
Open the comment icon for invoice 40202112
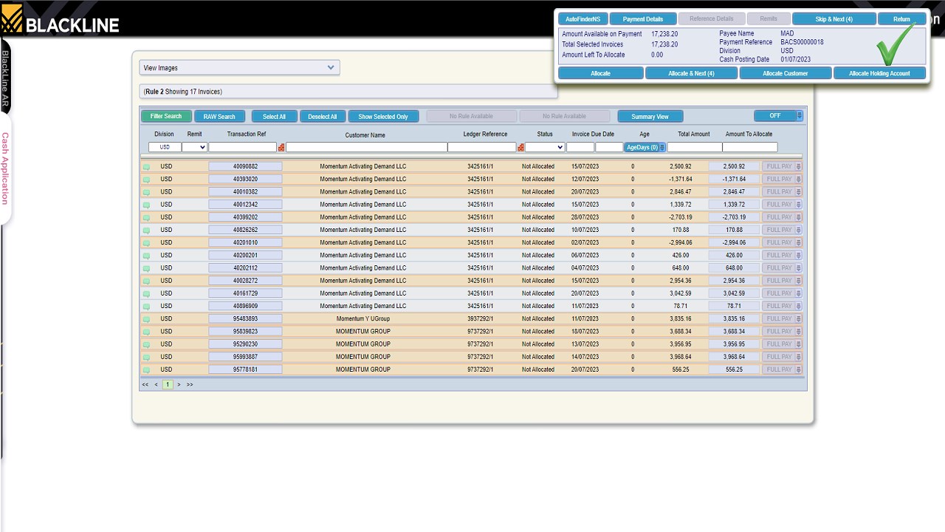coord(146,268)
